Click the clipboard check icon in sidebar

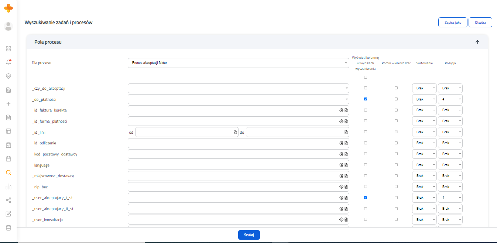pyautogui.click(x=8, y=145)
